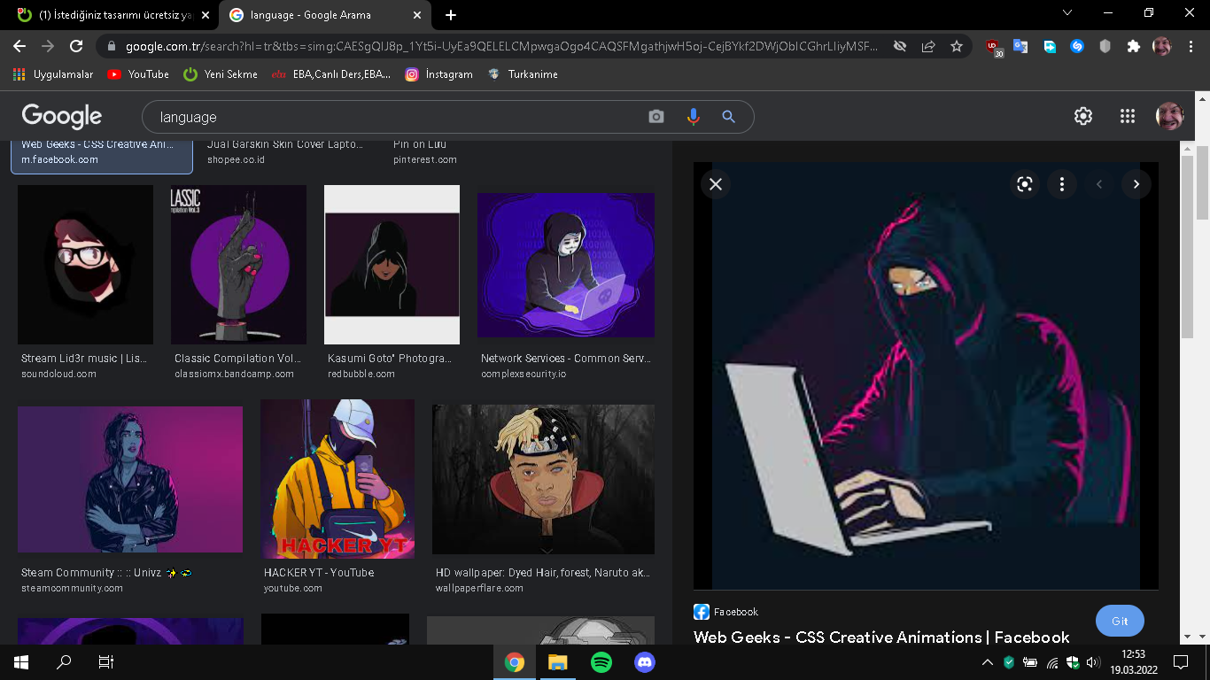Open File Explorer from the taskbar

point(558,662)
